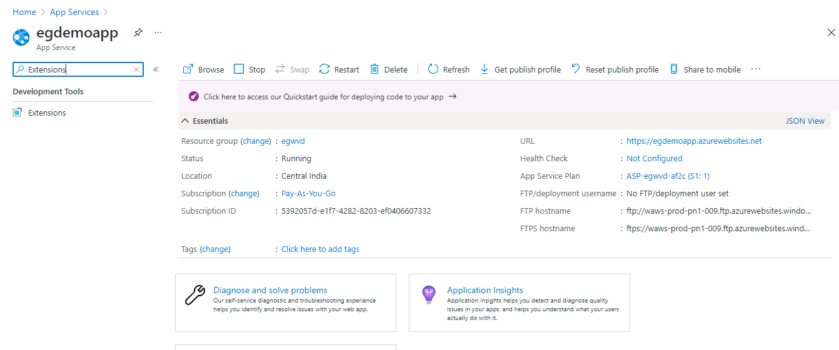The width and height of the screenshot is (839, 350).
Task: Open the egwvd resource group
Action: click(293, 141)
